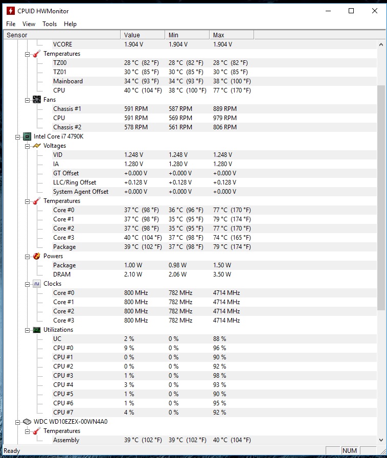
Task: Click the Max column header
Action: tap(231, 35)
